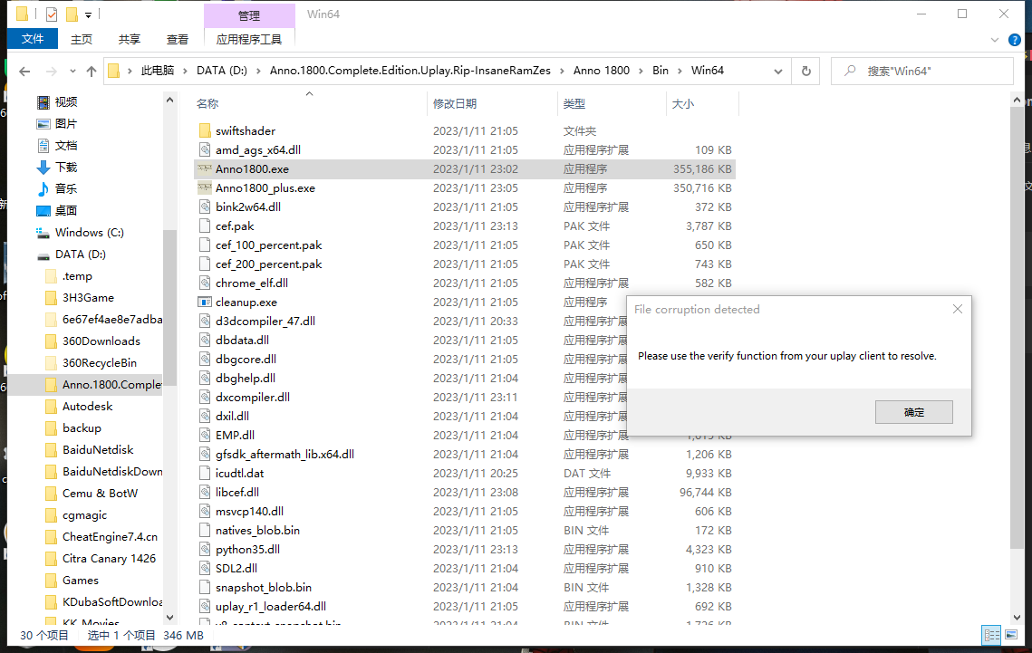Open the address bar history dropdown
Viewport: 1032px width, 653px height.
777,71
